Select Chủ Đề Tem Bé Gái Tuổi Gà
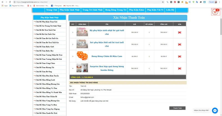The width and height of the screenshot is (222, 116). 47,38
